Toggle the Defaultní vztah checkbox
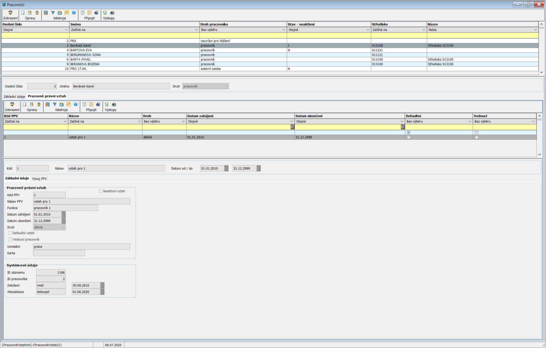This screenshot has width=546, height=348. pyautogui.click(x=10, y=233)
